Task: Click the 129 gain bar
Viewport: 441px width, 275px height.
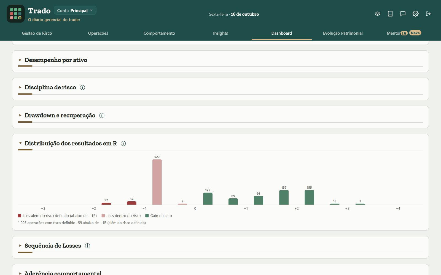Action: [208, 199]
